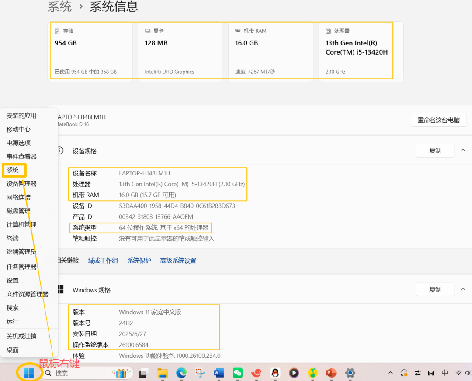Image resolution: width=472 pixels, height=381 pixels.
Task: Switch the Chinese input method indicator
Action: 445,373
